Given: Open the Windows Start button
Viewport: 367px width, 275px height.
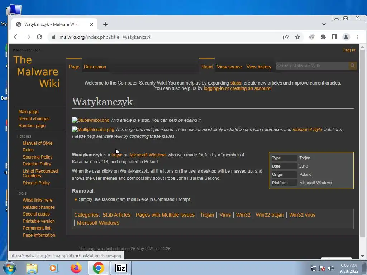Looking at the screenshot, I should (10, 268).
